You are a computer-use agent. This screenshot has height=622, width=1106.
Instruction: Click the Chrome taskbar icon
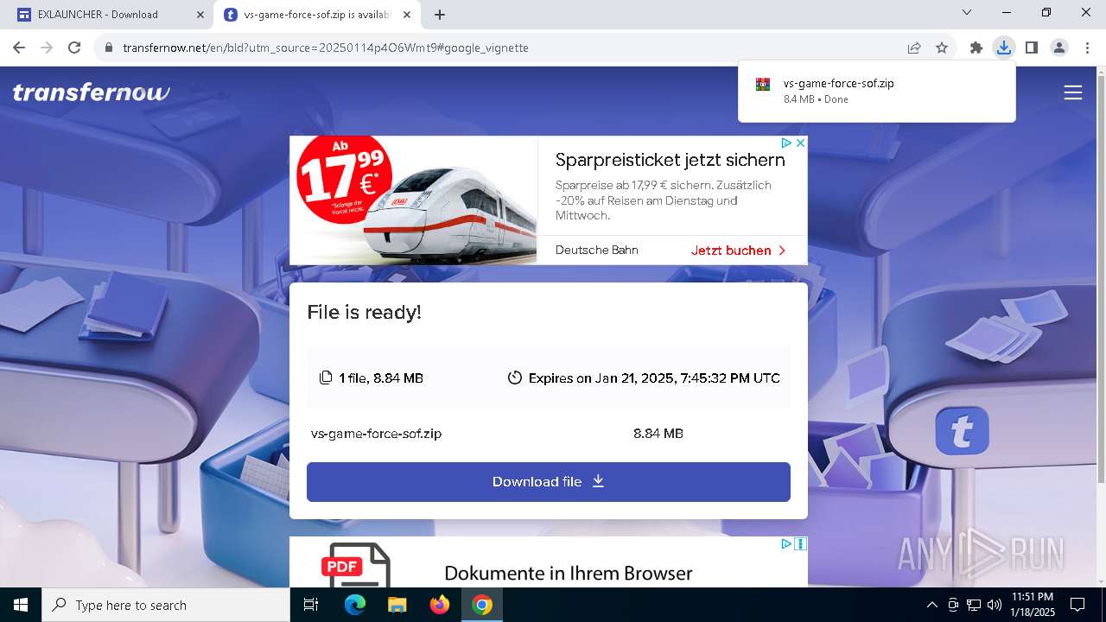coord(482,605)
